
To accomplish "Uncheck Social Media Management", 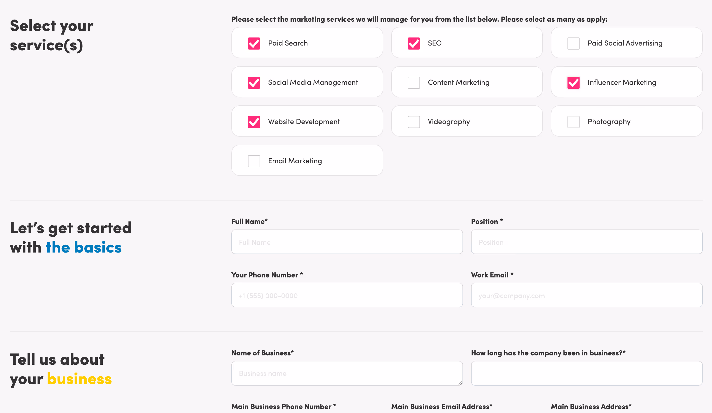I will [254, 82].
